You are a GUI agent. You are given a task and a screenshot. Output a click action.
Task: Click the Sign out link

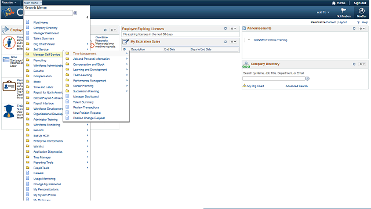point(359,3)
